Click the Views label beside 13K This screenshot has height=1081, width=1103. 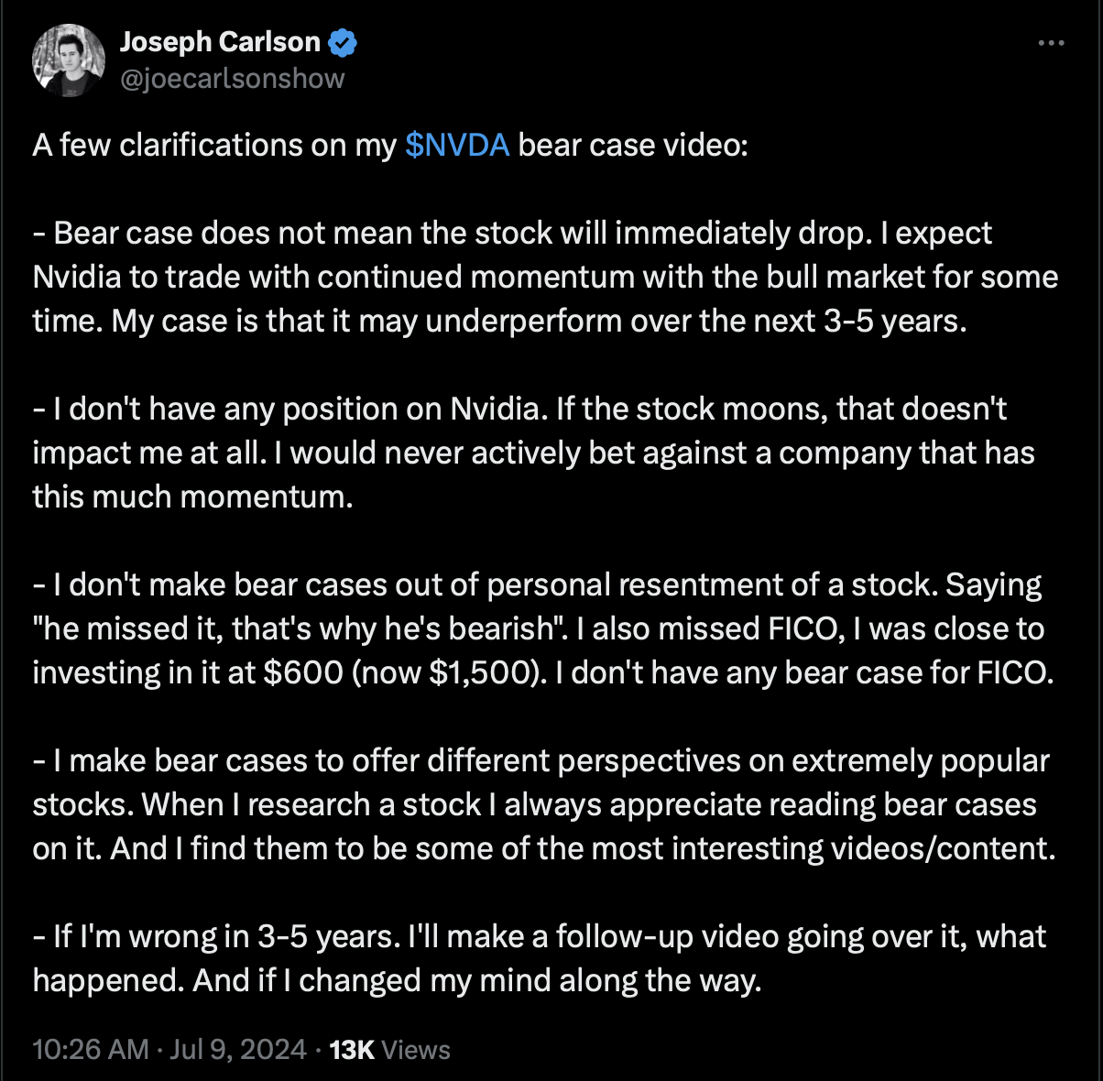coord(416,1049)
